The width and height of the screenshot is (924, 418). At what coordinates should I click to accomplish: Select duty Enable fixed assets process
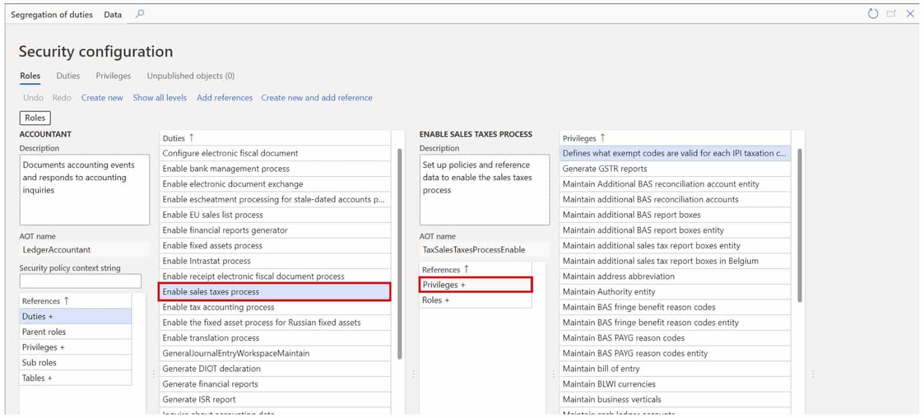[275, 245]
